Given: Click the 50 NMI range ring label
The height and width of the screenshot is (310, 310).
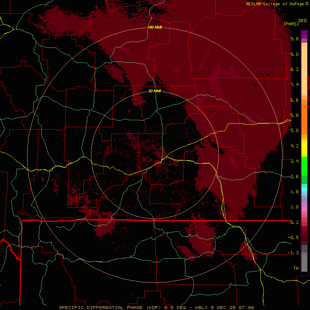Looking at the screenshot, I should click(155, 91).
